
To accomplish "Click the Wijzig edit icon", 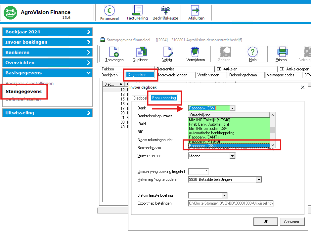I will click(x=168, y=52).
